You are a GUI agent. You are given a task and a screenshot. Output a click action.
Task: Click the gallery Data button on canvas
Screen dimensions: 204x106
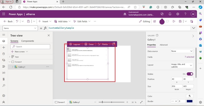click(x=89, y=44)
